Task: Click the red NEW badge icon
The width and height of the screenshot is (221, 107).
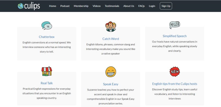Action: click(175, 72)
